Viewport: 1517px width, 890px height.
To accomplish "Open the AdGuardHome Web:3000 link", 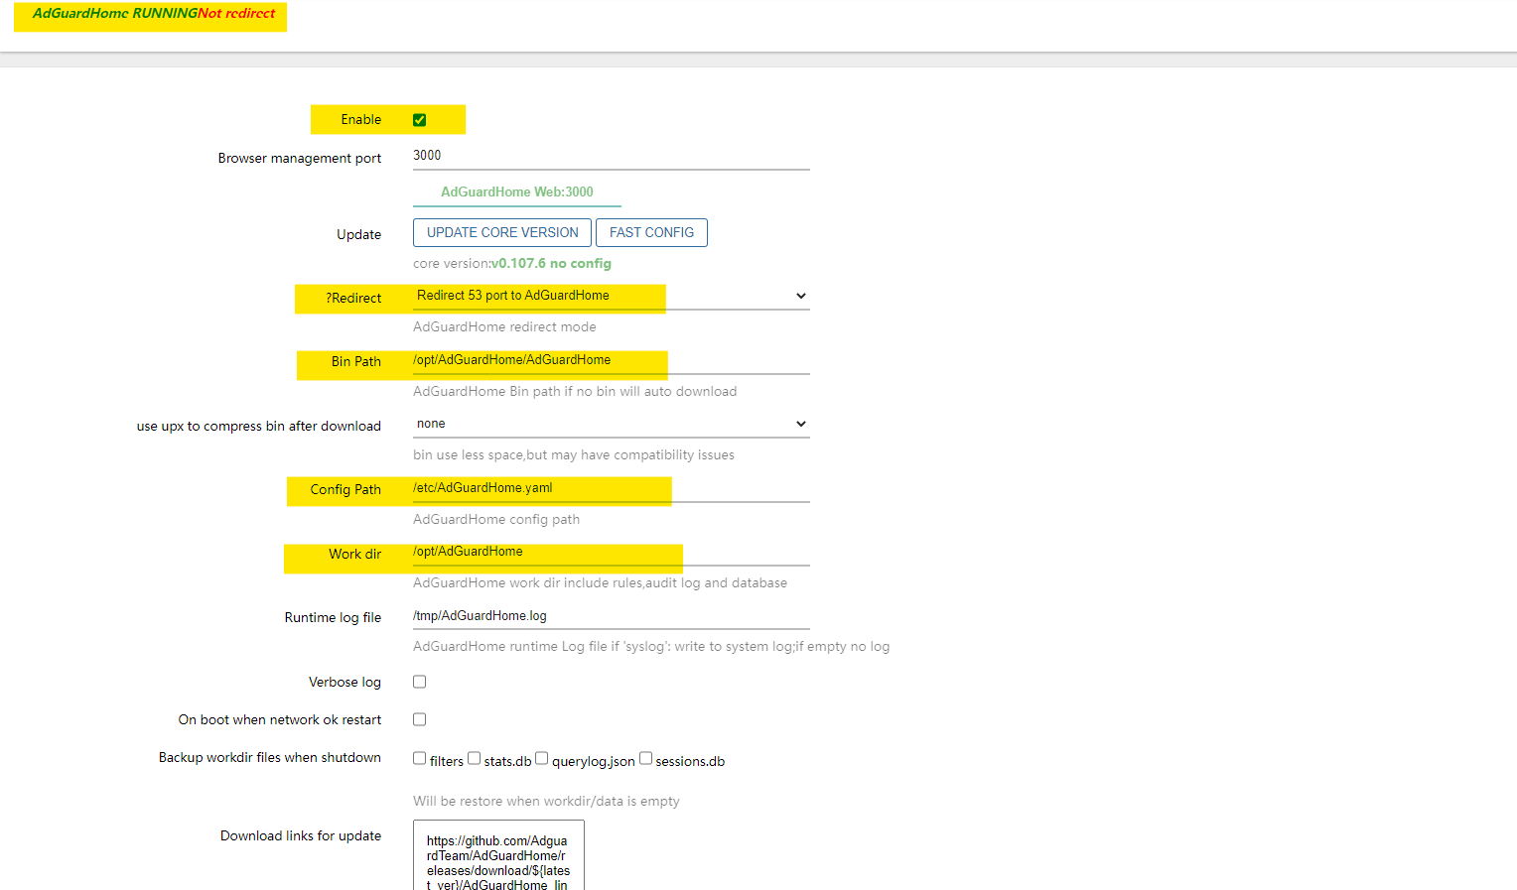I will (x=517, y=191).
